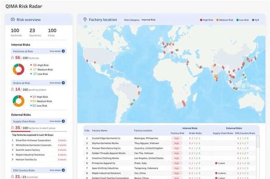Sort table by Factory Name column
This screenshot has height=179, width=270.
point(100,131)
